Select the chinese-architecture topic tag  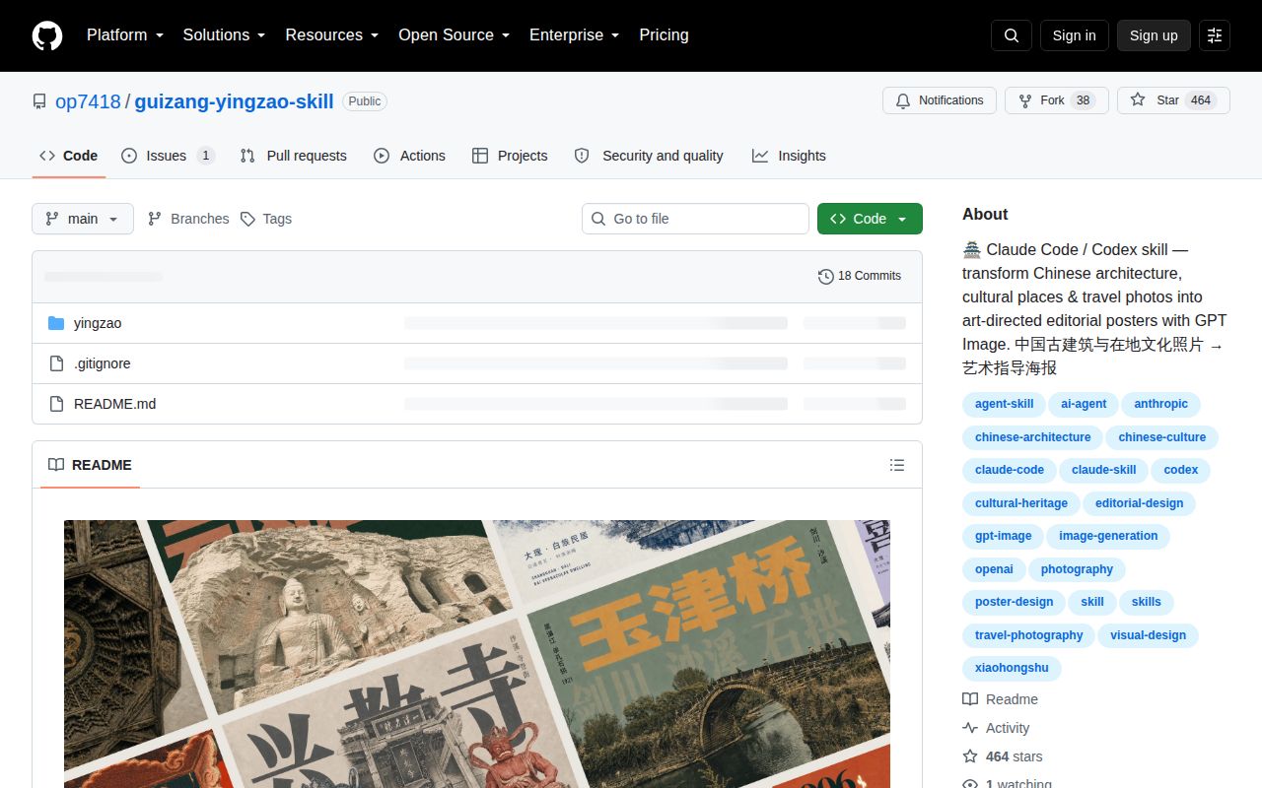(x=1032, y=437)
